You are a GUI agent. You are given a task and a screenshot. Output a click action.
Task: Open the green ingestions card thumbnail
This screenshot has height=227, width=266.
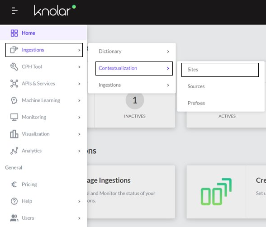tap(216, 192)
